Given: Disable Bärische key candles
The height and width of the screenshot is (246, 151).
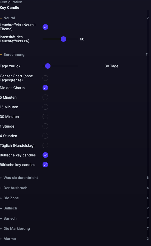Looking at the screenshot, I should coord(45,165).
